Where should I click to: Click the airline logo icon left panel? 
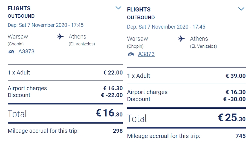tap(11, 52)
